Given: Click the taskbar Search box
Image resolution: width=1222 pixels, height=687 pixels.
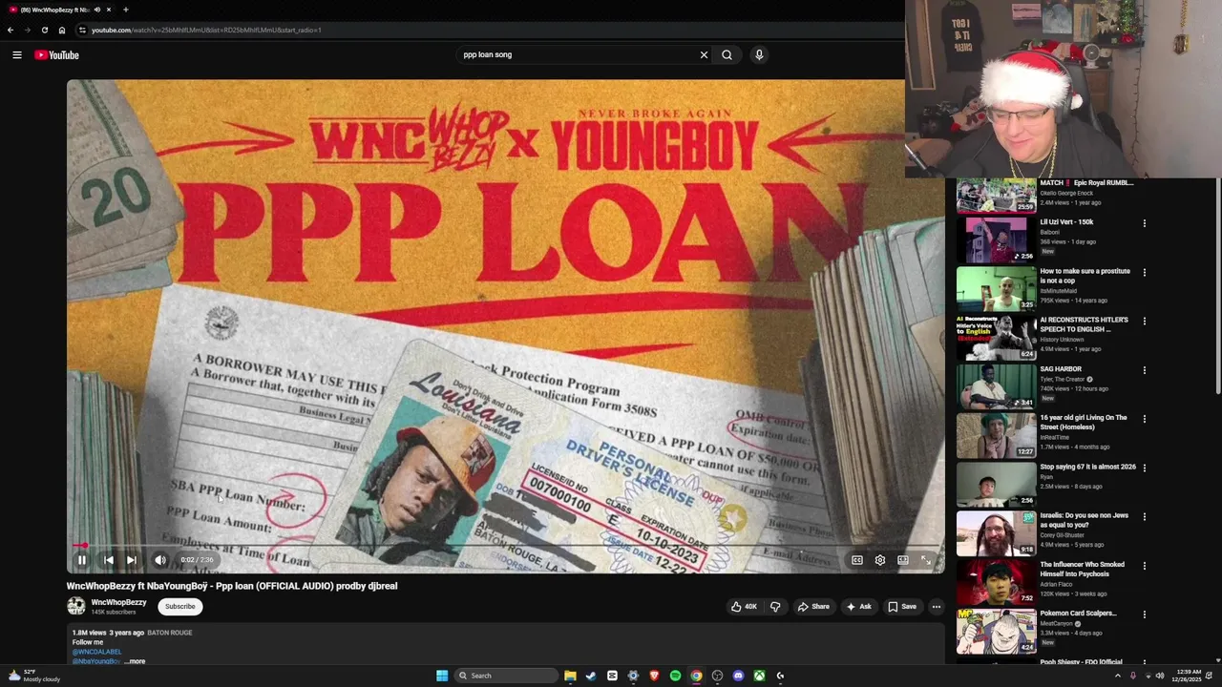Looking at the screenshot, I should tap(506, 676).
